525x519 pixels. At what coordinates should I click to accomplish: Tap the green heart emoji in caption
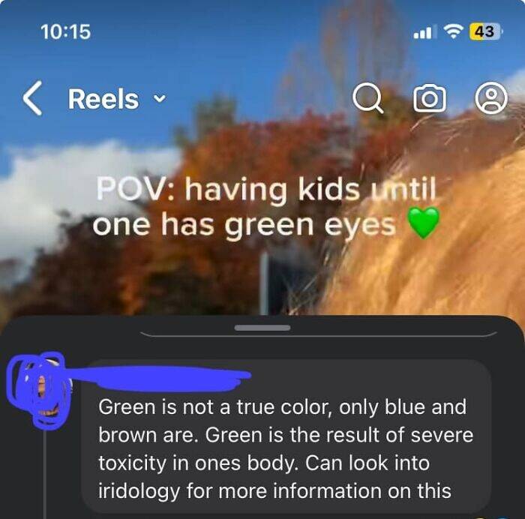[x=424, y=222]
